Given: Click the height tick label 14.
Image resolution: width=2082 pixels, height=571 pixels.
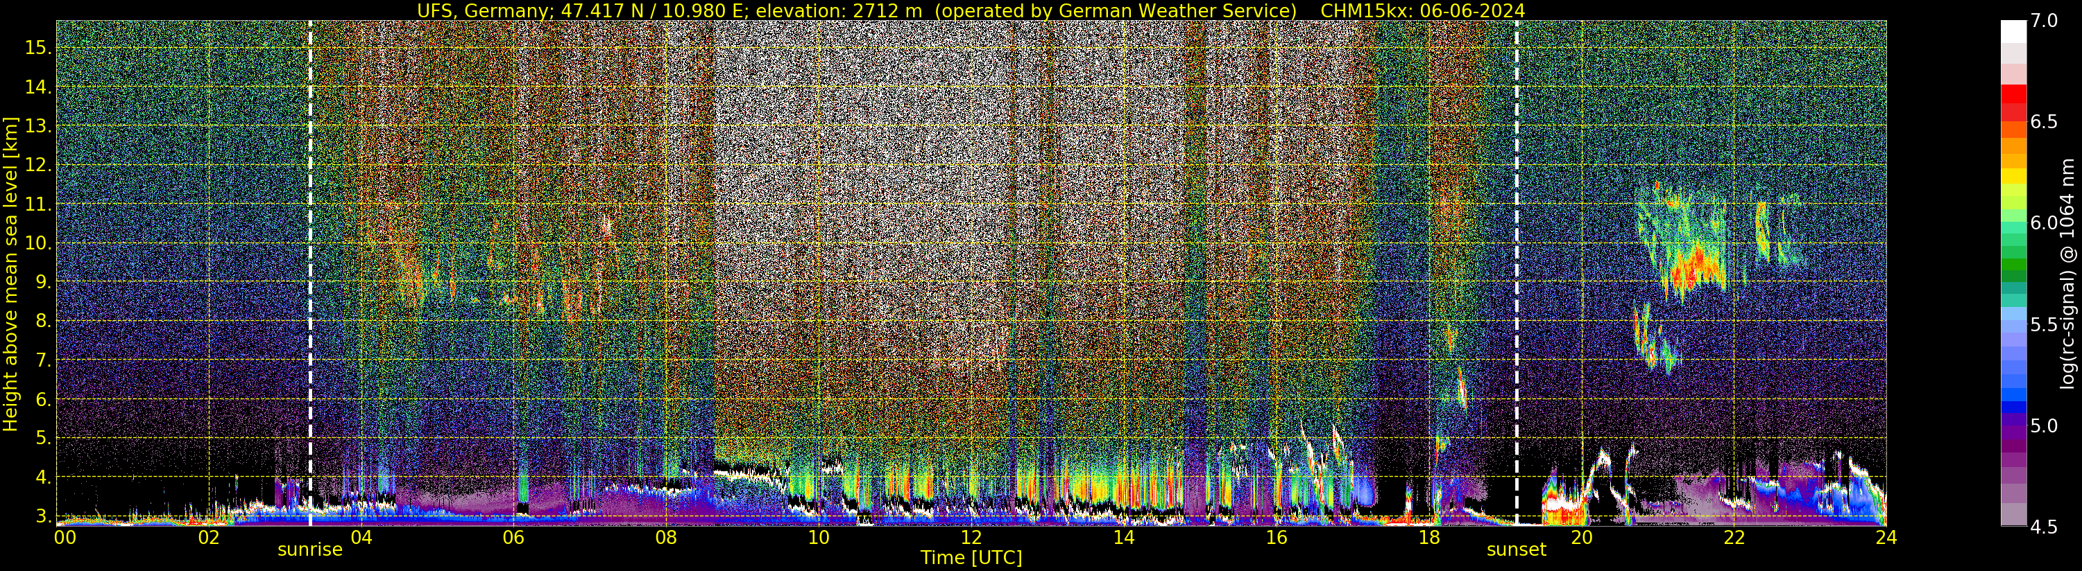Looking at the screenshot, I should [x=38, y=87].
